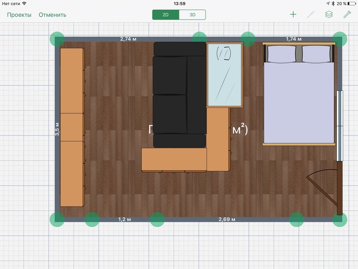Select the tall wardrobe along left wall
Viewport: 358px width, 269px height.
(x=72, y=127)
